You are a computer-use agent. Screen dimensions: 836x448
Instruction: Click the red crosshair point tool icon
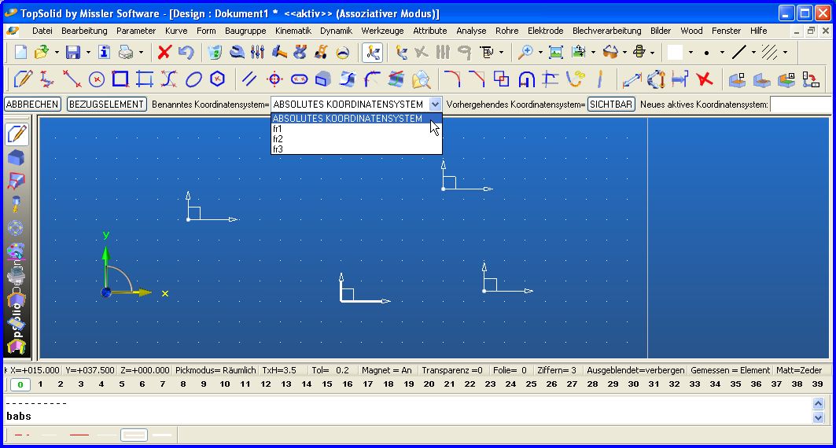(274, 79)
